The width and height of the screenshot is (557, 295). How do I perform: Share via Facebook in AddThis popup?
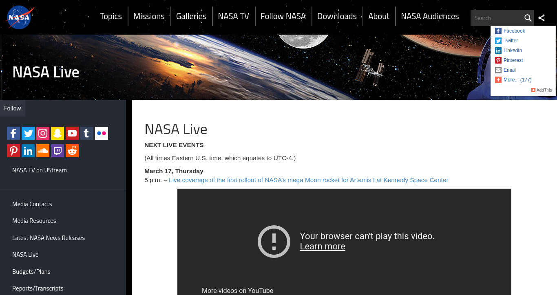pos(510,31)
